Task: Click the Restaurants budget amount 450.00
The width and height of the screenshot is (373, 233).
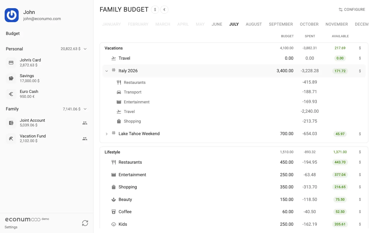Action: click(x=287, y=162)
